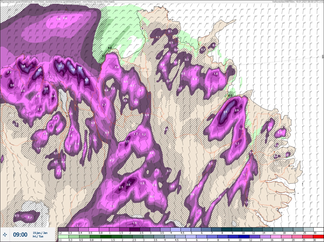This screenshot has height=242, width=324.
Task: Click the 1.8 precipitation value in the northeast
Action: tap(216, 74)
